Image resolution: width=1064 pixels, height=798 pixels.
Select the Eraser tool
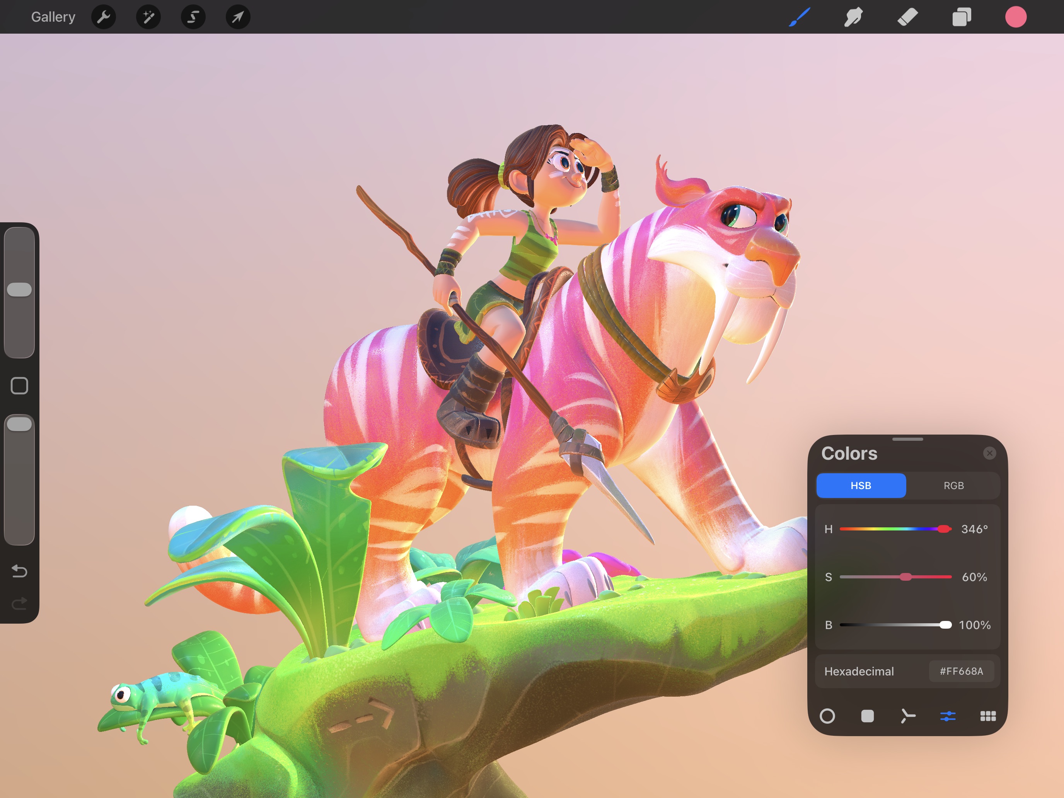point(907,17)
